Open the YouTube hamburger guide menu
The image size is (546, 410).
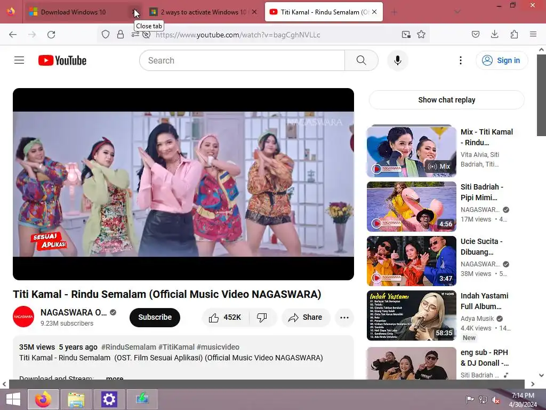pyautogui.click(x=19, y=60)
